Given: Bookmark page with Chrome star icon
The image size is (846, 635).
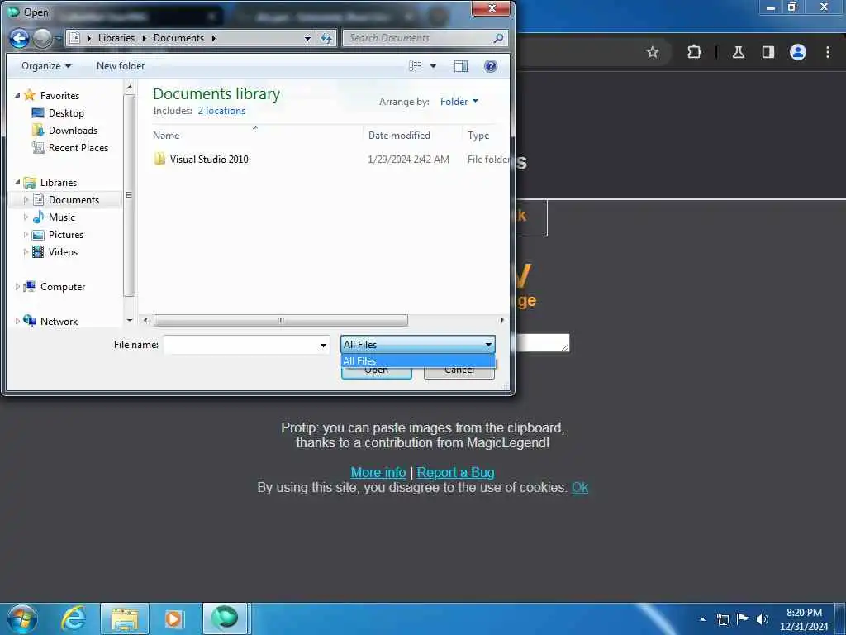Looking at the screenshot, I should [x=653, y=52].
